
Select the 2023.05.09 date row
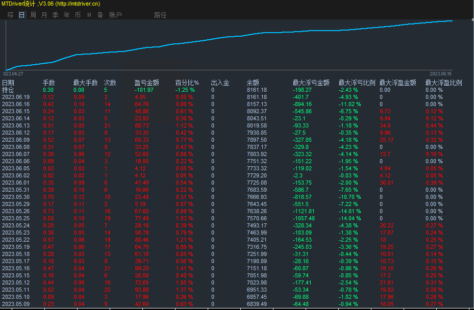pyautogui.click(x=16, y=304)
